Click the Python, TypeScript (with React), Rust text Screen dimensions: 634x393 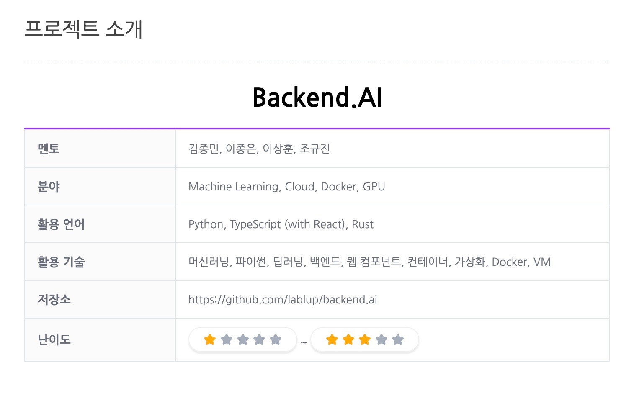pyautogui.click(x=281, y=224)
